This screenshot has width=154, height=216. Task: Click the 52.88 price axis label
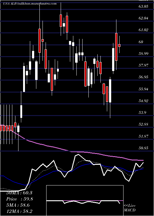[144, 124]
